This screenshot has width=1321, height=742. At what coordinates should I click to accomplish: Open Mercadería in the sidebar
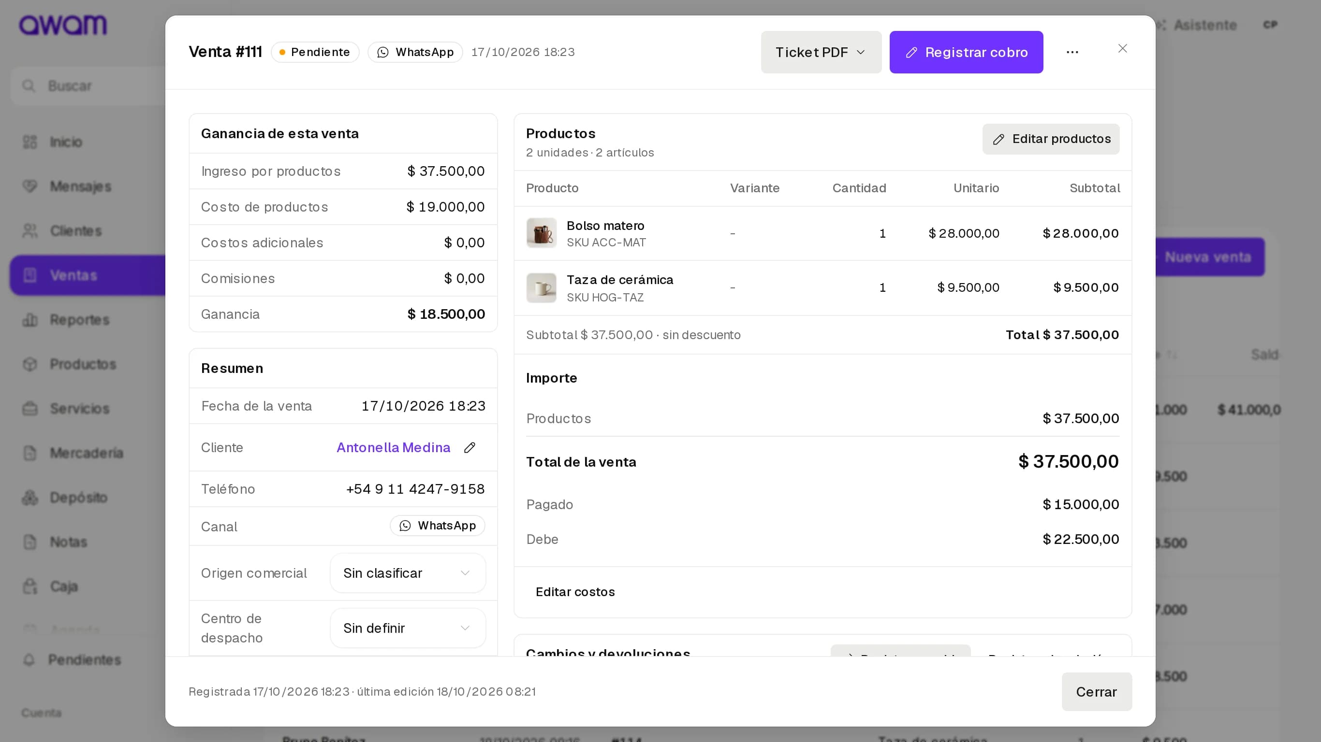click(86, 453)
